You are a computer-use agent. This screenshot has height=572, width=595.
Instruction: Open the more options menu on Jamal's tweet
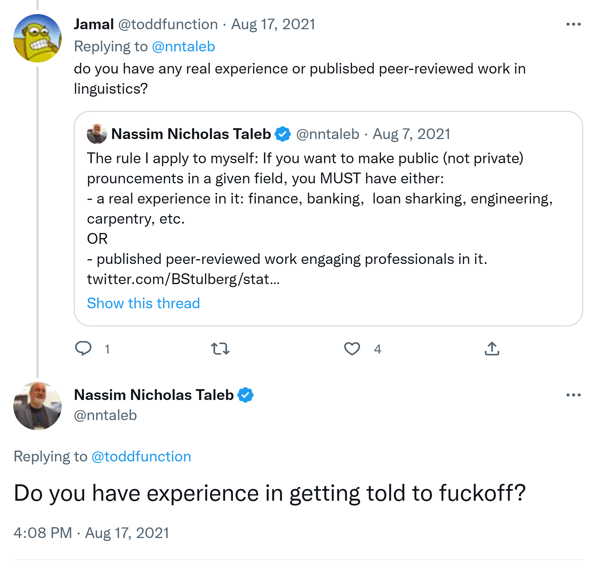point(573,24)
